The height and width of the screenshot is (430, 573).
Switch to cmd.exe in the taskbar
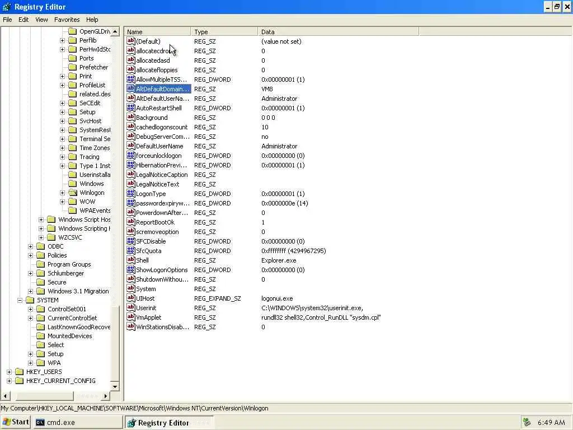pos(77,422)
